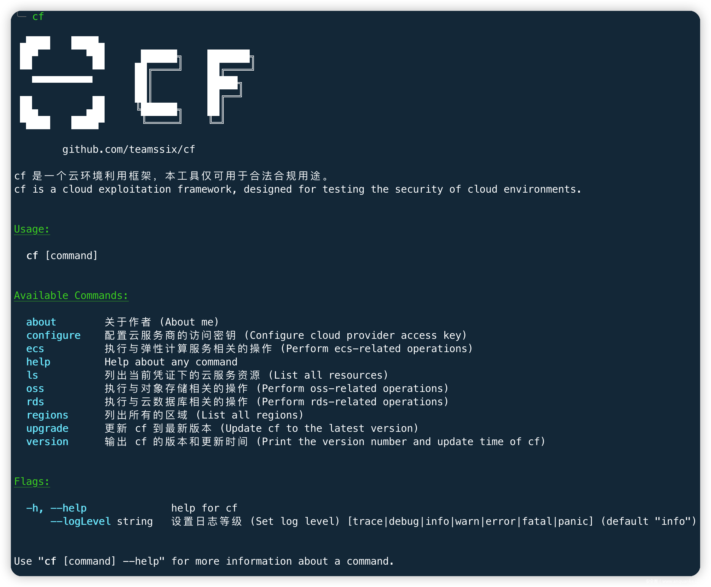Click the large CF block-letter banner
The image size is (711, 587).
[194, 86]
